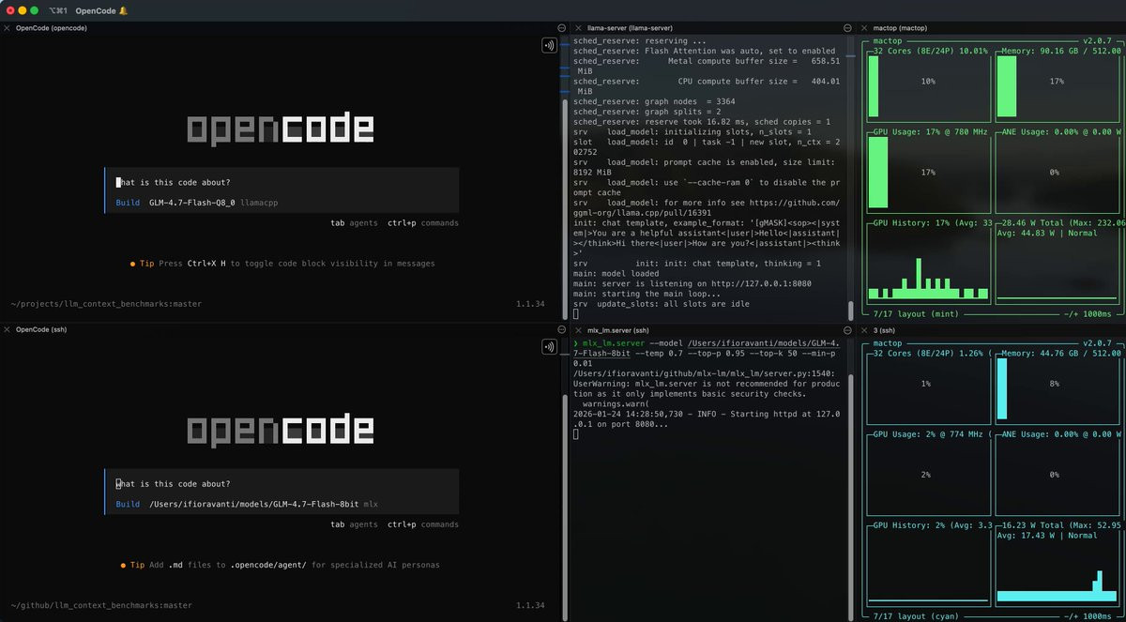Image resolution: width=1126 pixels, height=622 pixels.
Task: Click speaker-wave icon in OpenCode (opencode) pane
Action: pyautogui.click(x=549, y=45)
